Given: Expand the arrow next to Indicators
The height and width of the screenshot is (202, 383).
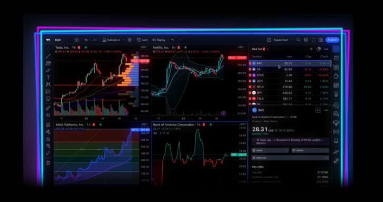Looking at the screenshot, I should [124, 40].
